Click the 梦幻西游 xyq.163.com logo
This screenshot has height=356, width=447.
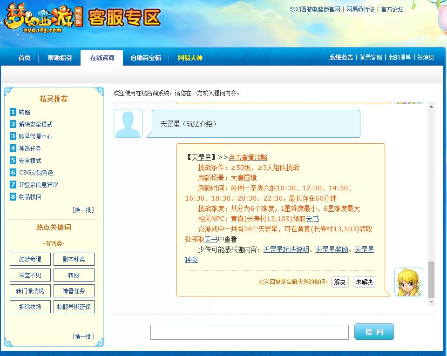(44, 19)
